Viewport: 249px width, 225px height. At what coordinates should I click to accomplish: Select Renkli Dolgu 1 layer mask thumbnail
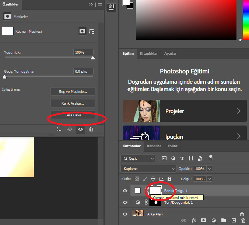pos(155,190)
